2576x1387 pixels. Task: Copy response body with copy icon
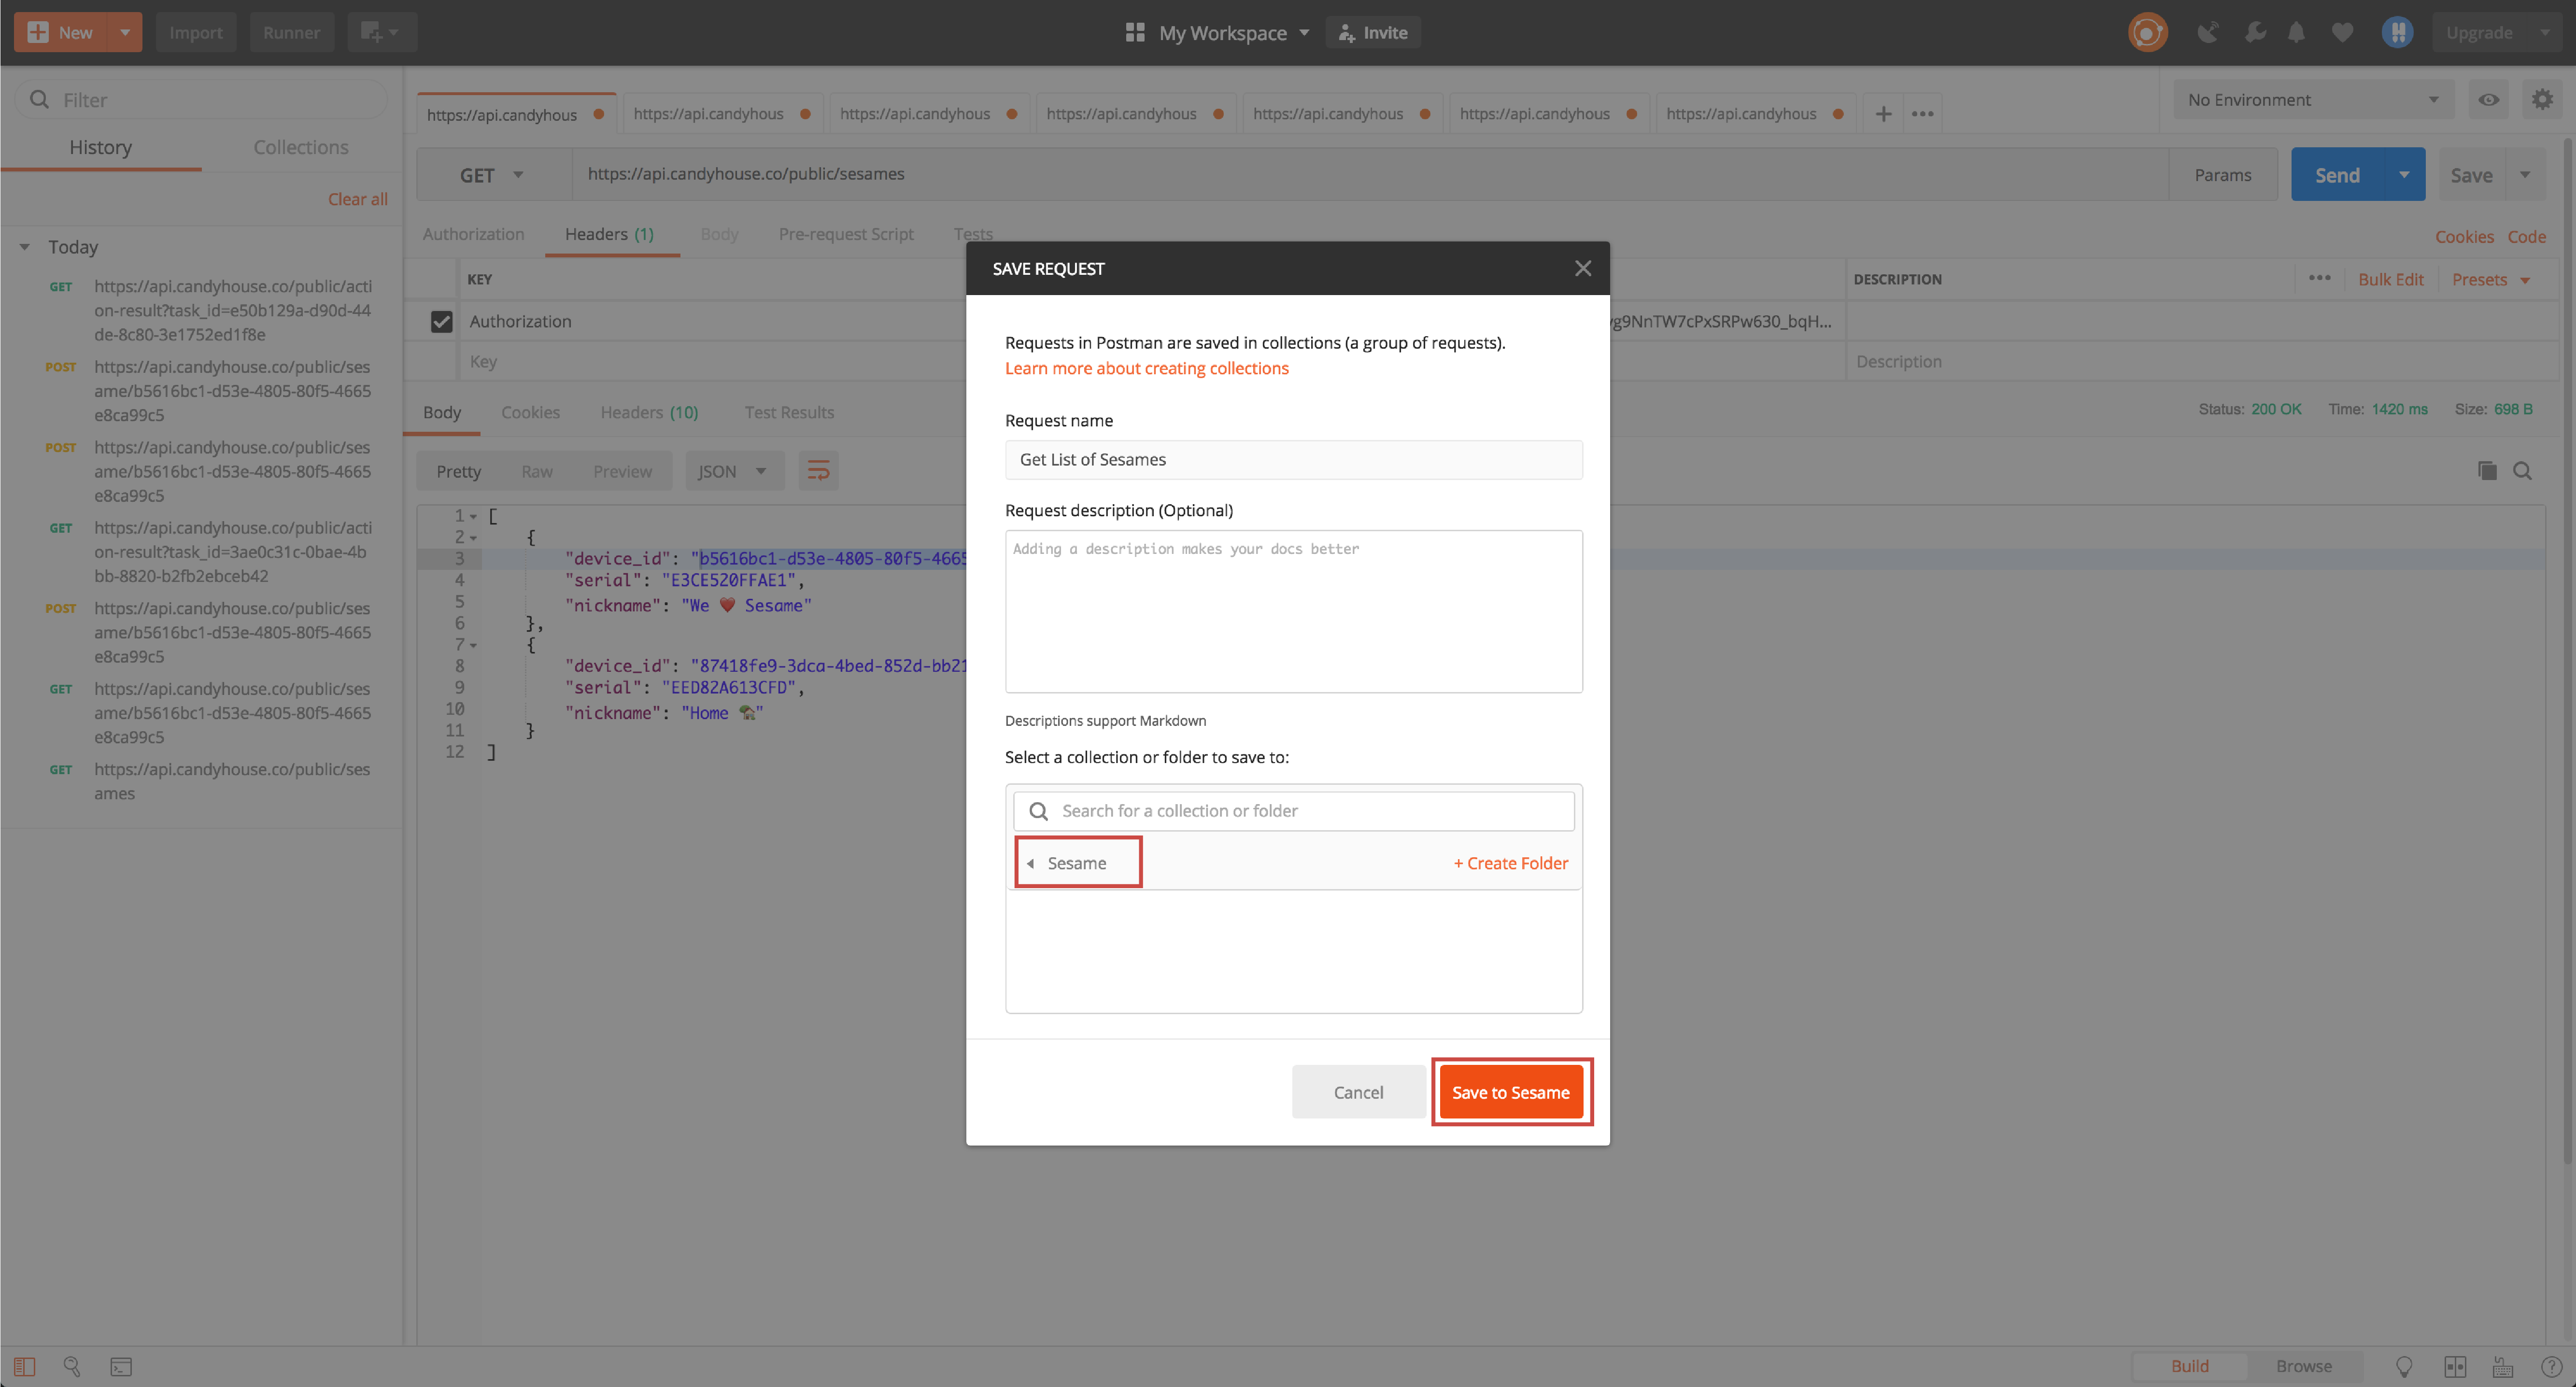pos(2487,471)
